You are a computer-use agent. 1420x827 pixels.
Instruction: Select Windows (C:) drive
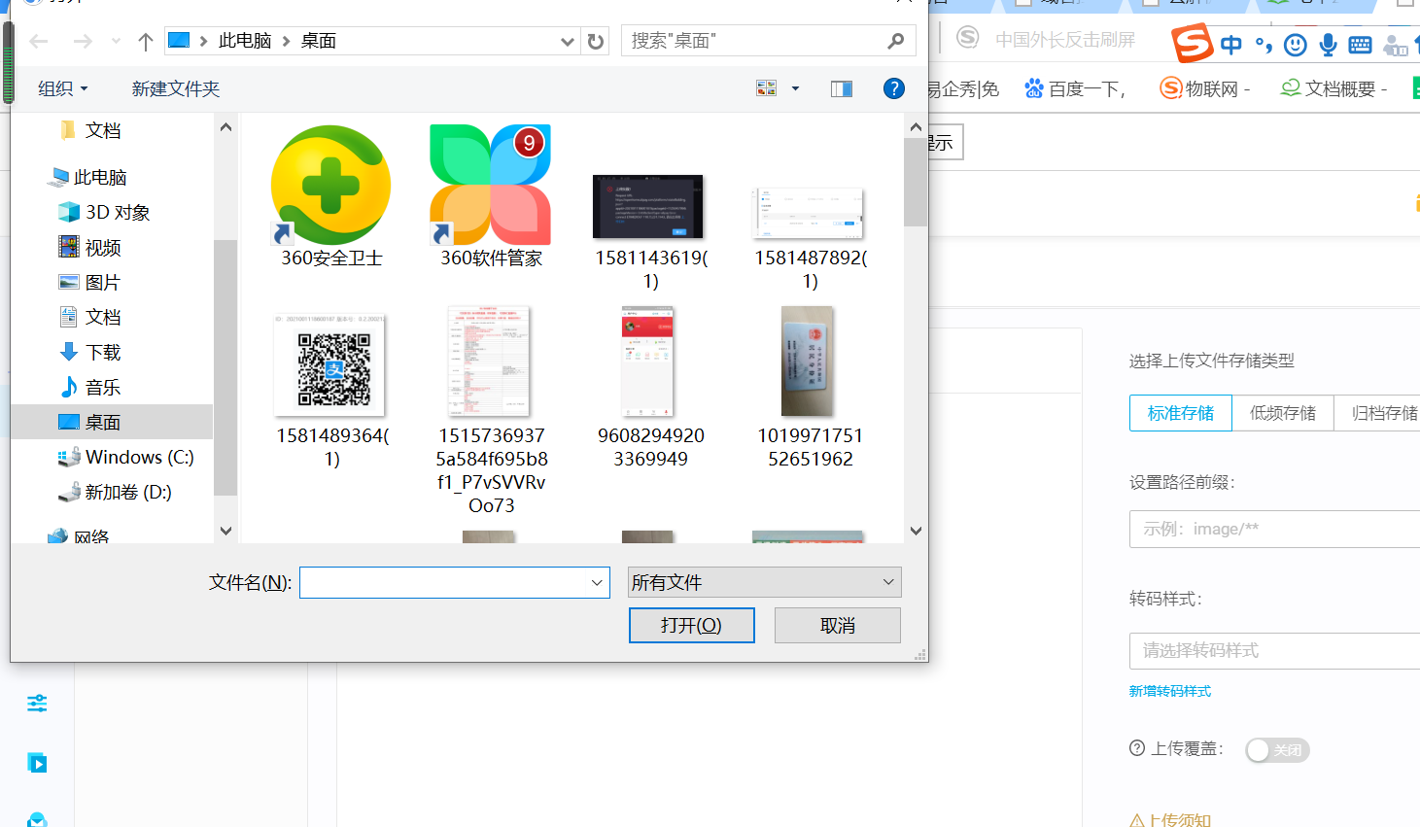pyautogui.click(x=126, y=457)
